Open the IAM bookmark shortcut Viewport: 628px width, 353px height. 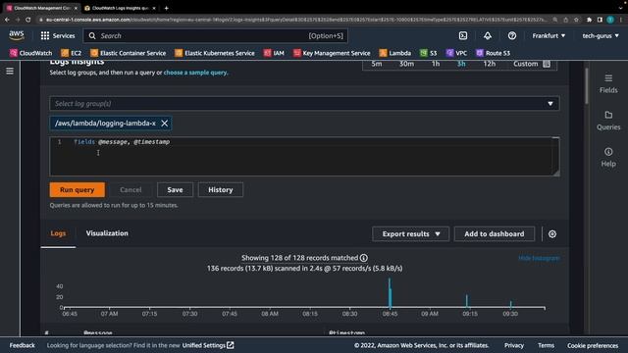coord(274,53)
